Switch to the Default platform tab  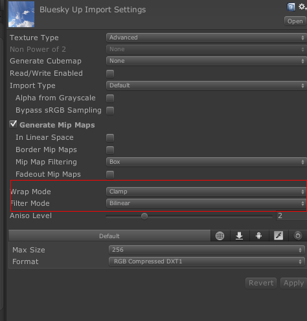tap(109, 236)
